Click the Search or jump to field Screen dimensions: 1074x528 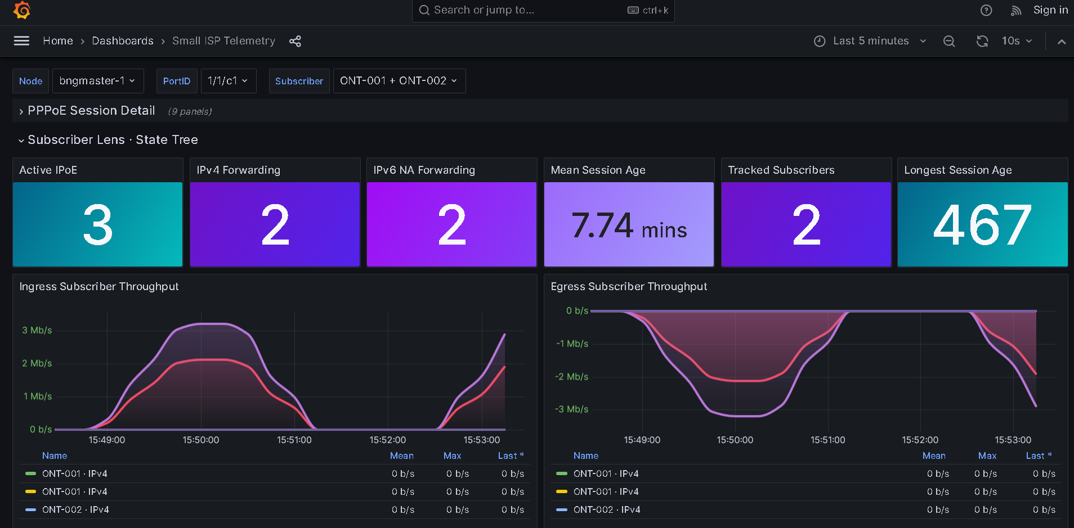tap(543, 10)
